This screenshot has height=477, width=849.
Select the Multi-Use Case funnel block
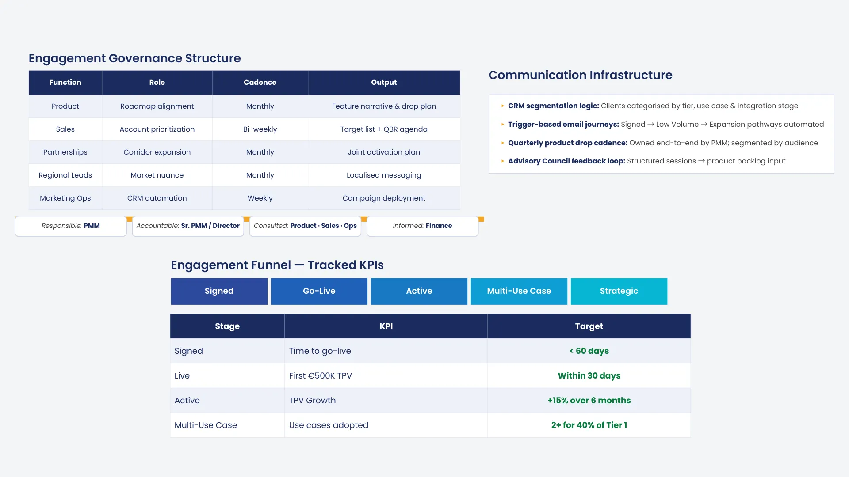(x=519, y=291)
